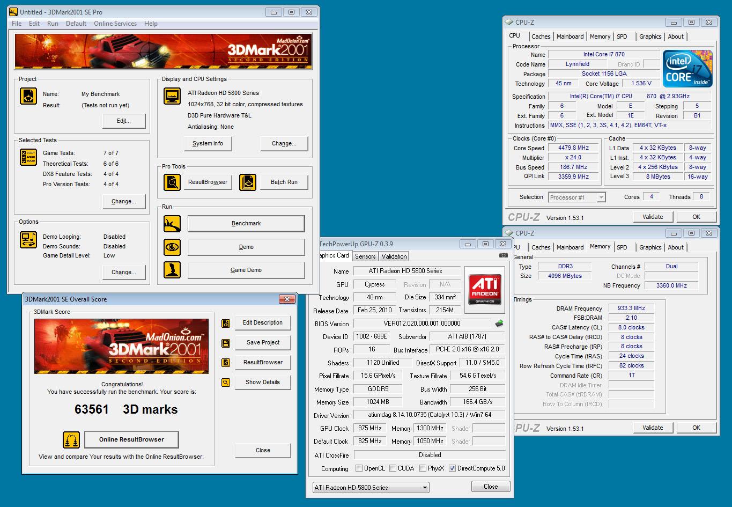Click the GPU-Z screenshot camera icon
The width and height of the screenshot is (732, 507).
point(503,256)
